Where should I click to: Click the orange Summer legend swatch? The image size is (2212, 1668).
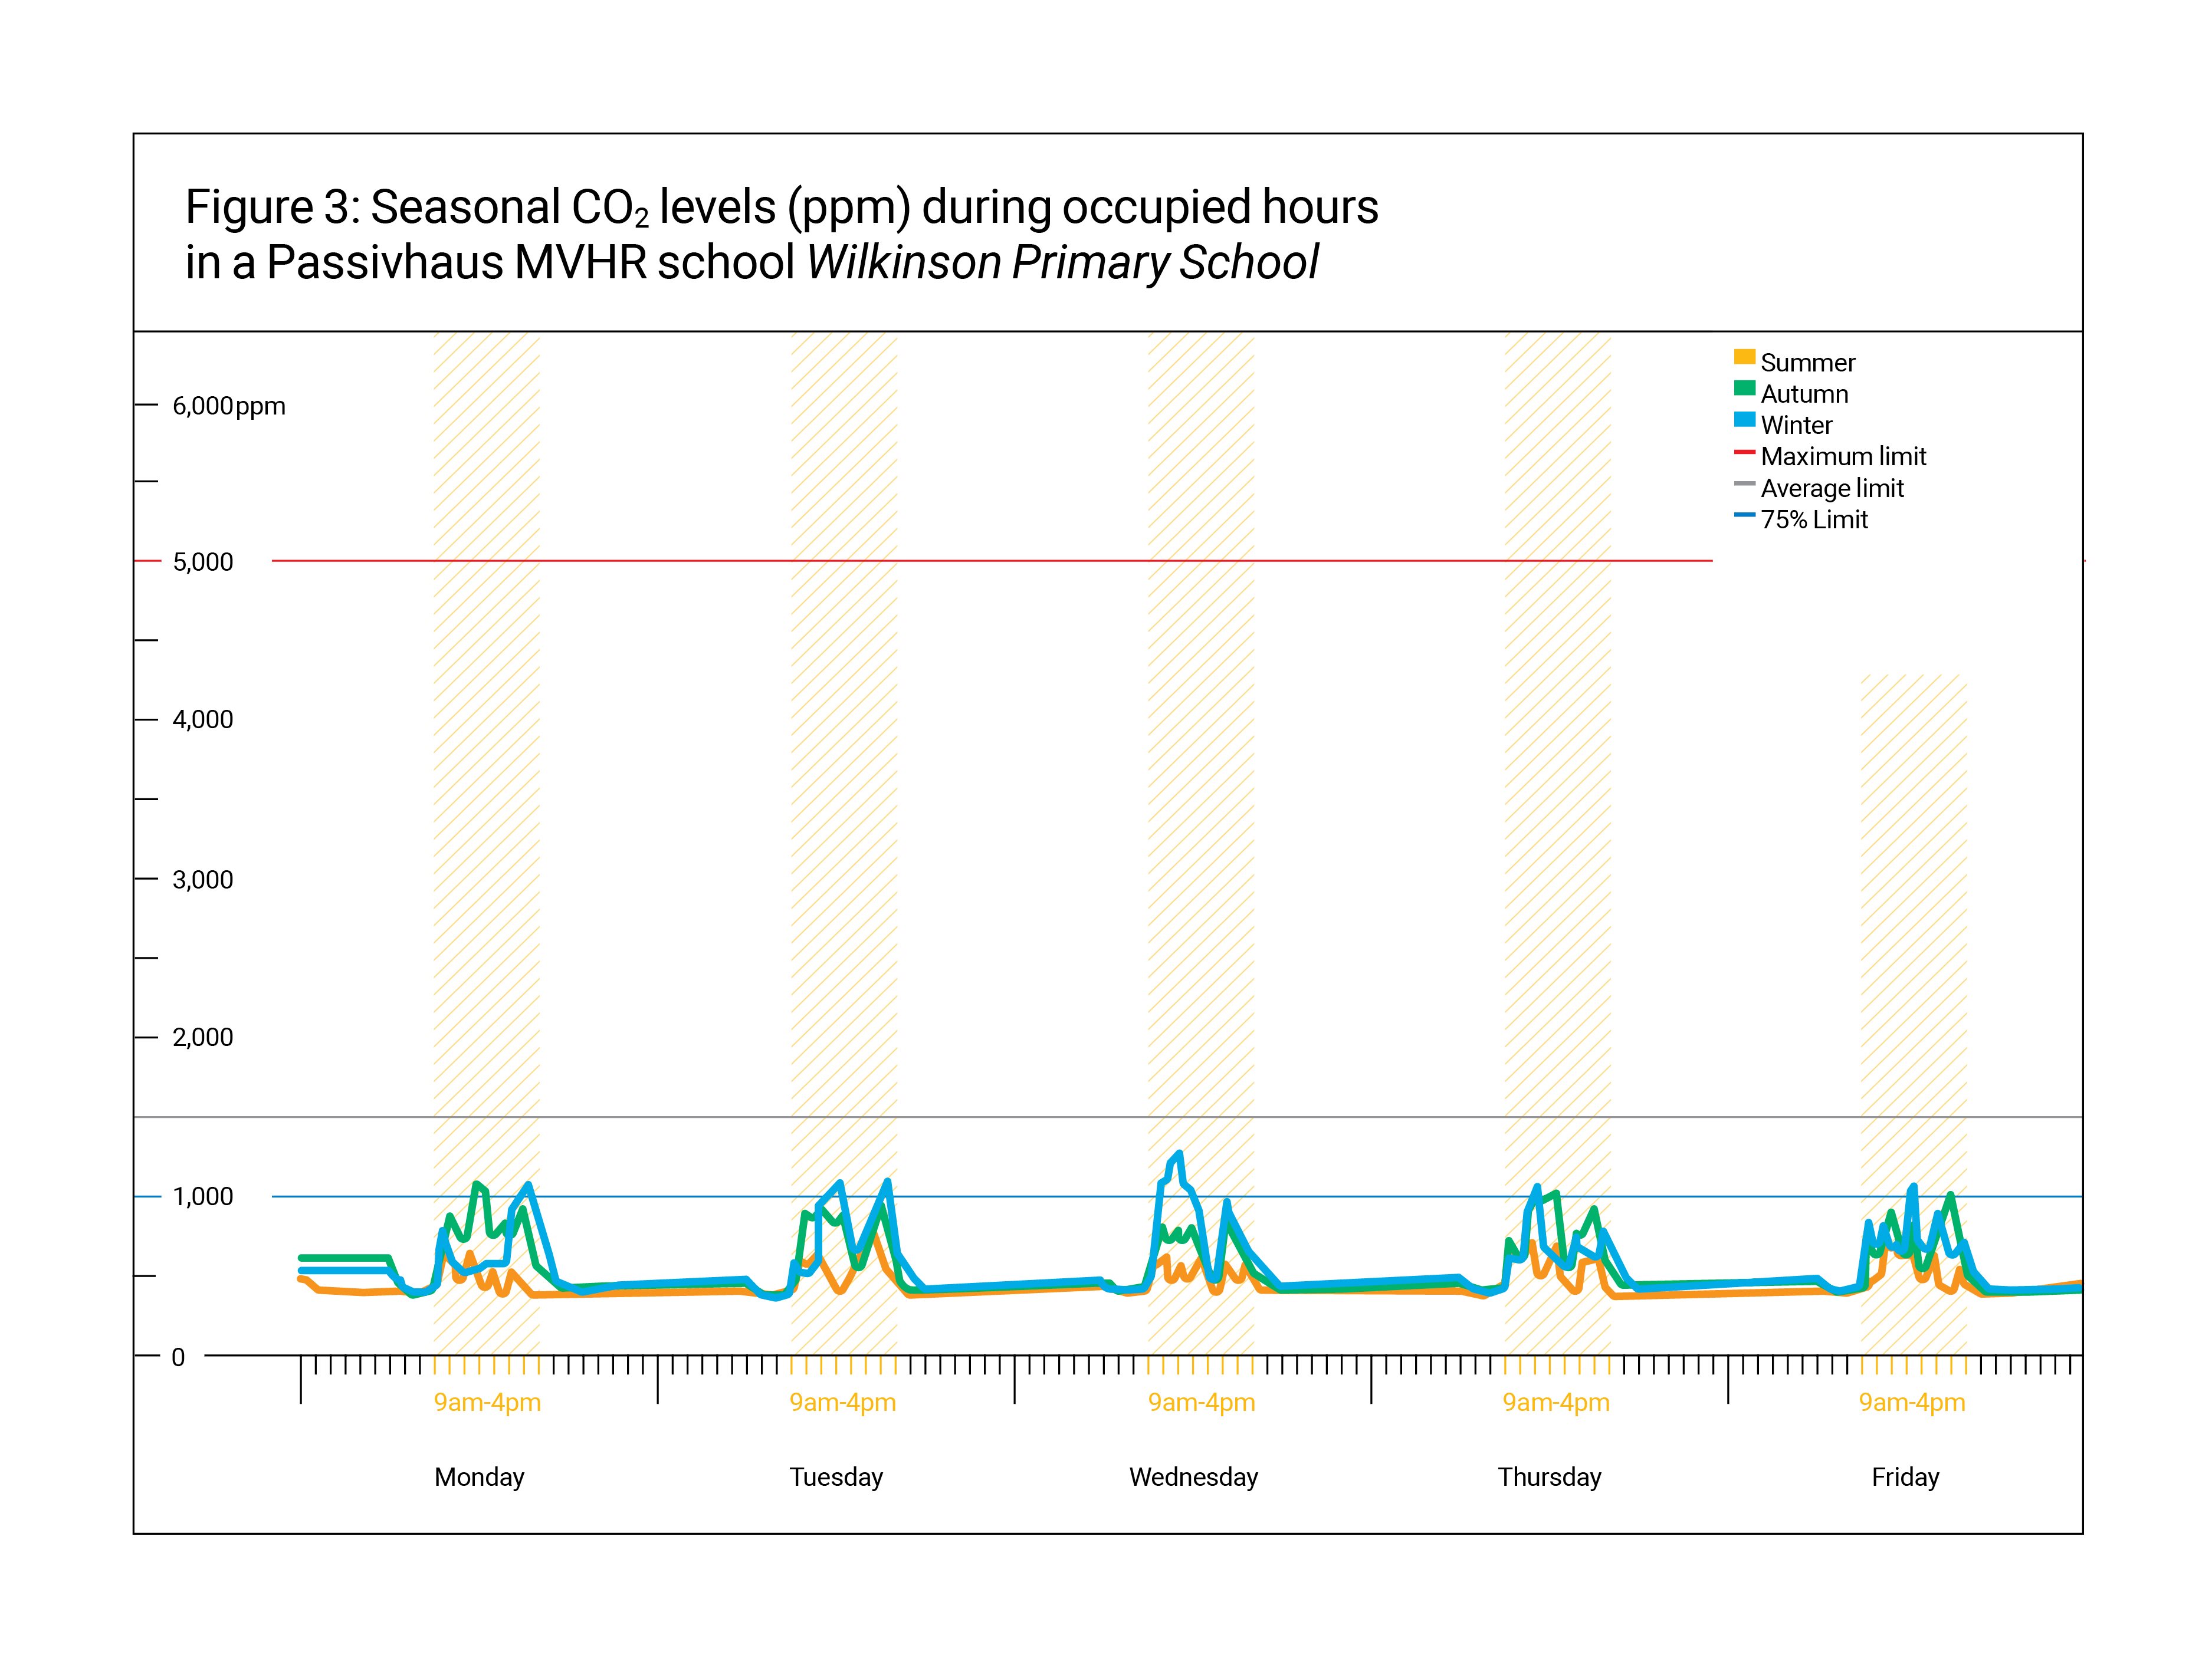tap(1744, 357)
